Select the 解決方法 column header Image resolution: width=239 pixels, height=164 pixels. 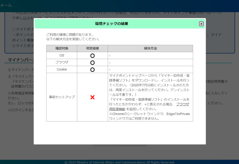click(x=150, y=48)
